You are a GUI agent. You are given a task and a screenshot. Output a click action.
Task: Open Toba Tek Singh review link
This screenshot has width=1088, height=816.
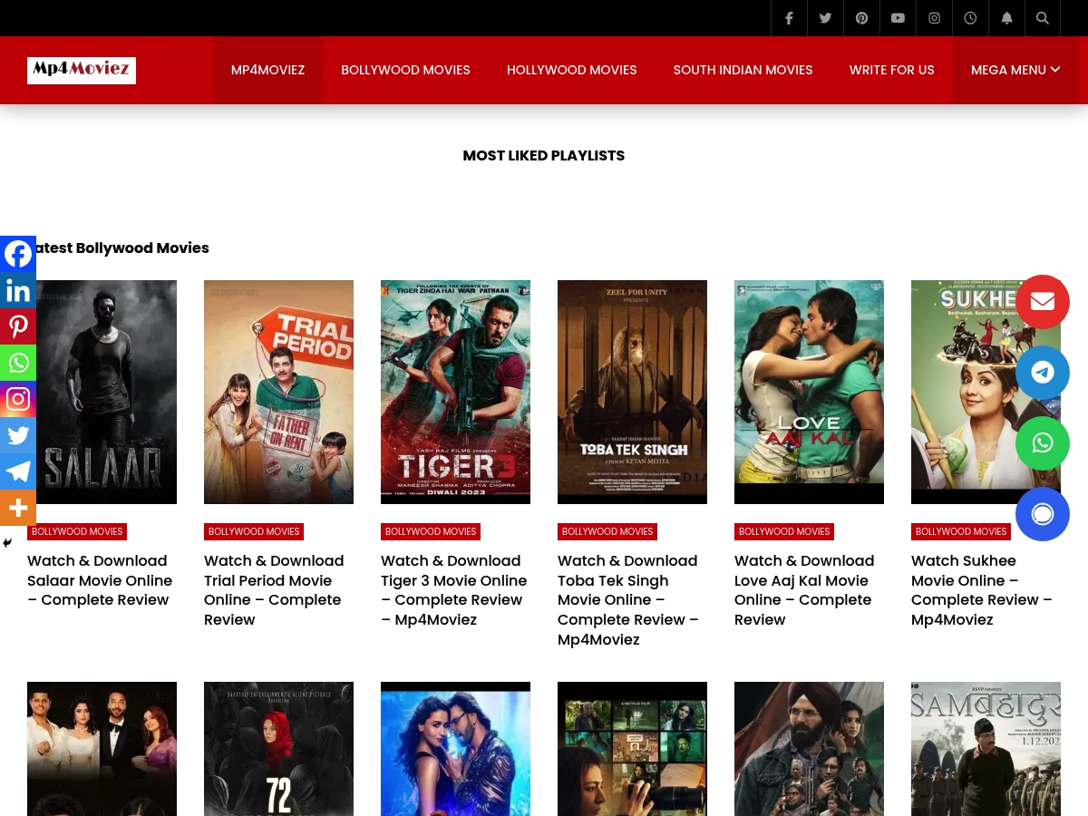tap(628, 600)
